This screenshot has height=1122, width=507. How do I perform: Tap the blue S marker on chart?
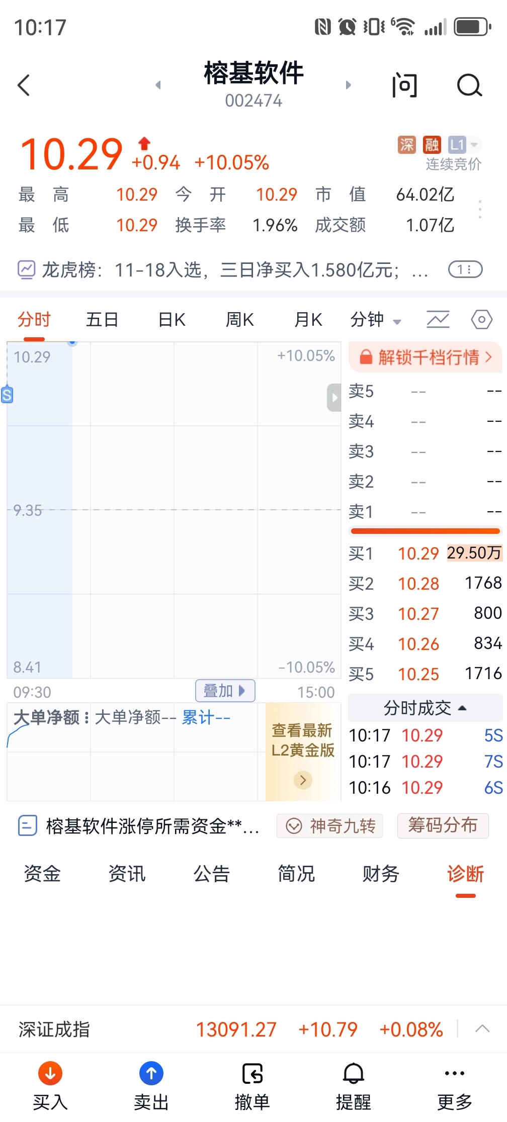point(7,395)
